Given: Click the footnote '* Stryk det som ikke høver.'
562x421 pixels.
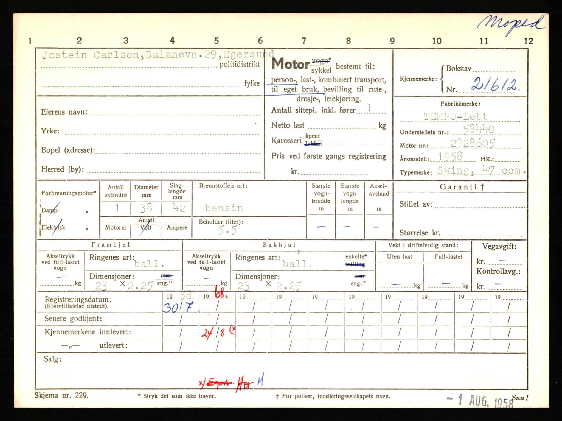Looking at the screenshot, I should click(x=177, y=396).
